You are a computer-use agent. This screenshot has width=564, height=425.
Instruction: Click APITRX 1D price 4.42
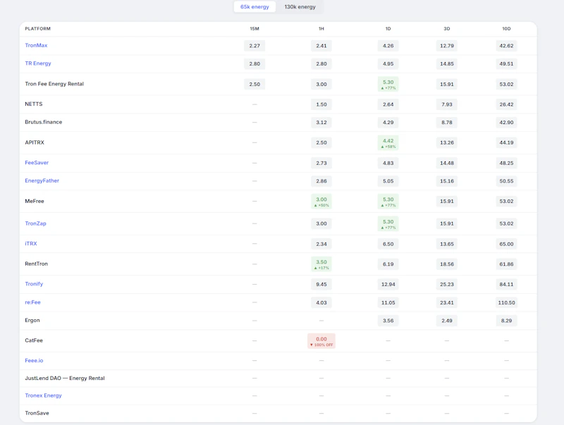pyautogui.click(x=388, y=143)
